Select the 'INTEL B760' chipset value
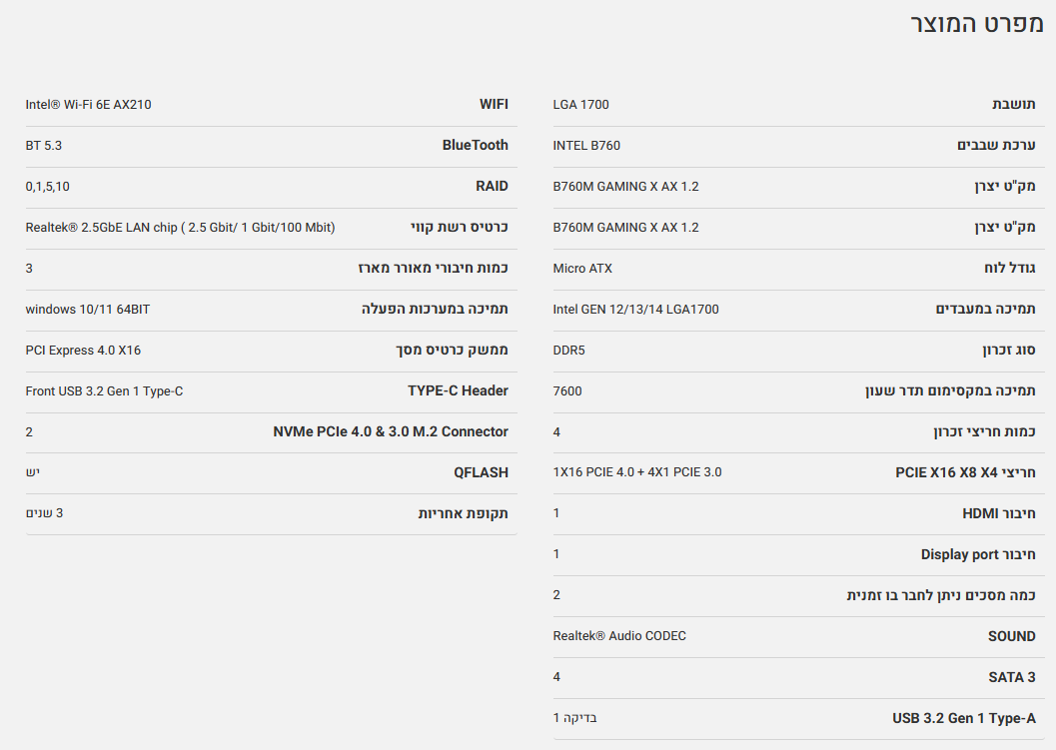This screenshot has width=1056, height=750. click(x=586, y=145)
